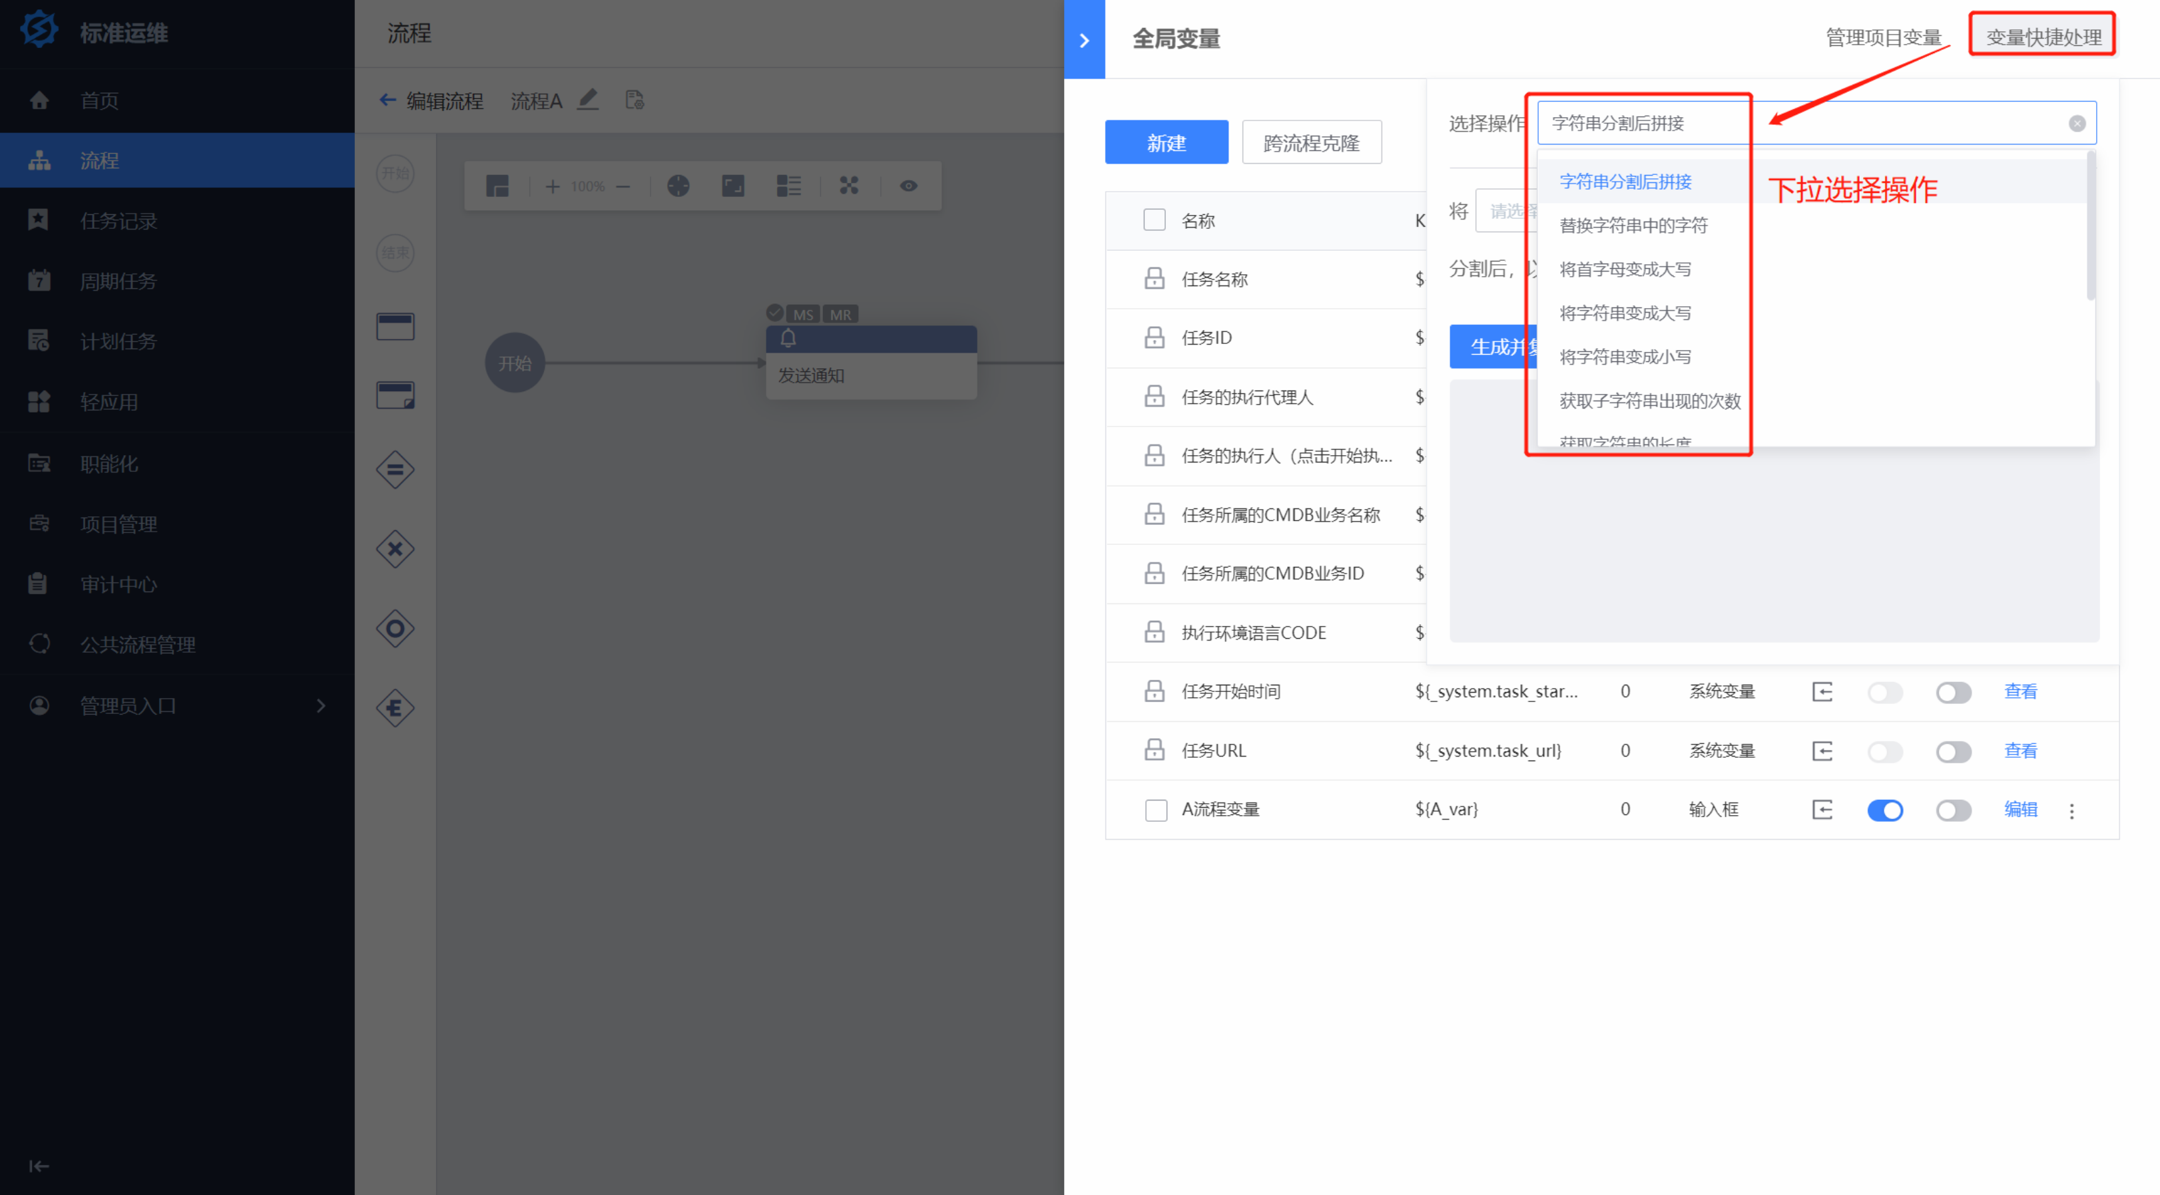
Task: Check the checkbox for A流程变量 row
Action: pos(1155,810)
